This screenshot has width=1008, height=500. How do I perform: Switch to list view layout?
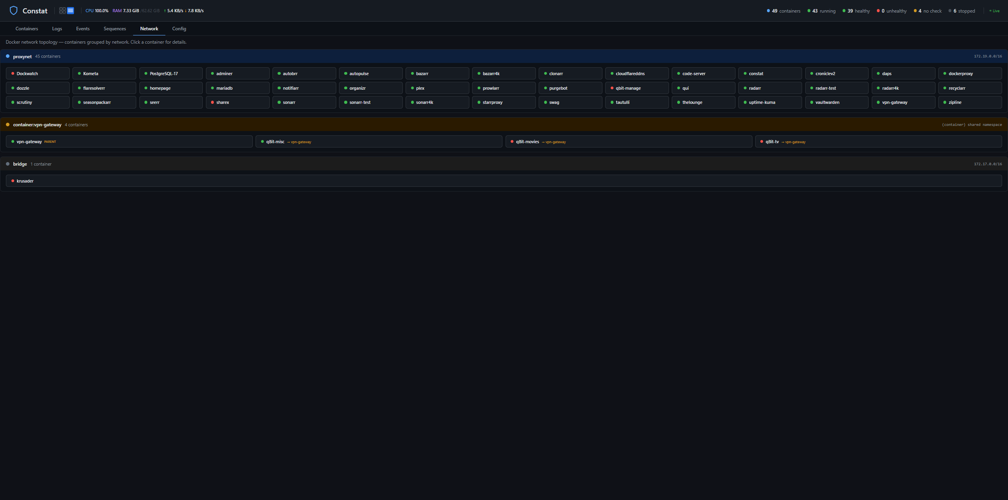tap(70, 11)
